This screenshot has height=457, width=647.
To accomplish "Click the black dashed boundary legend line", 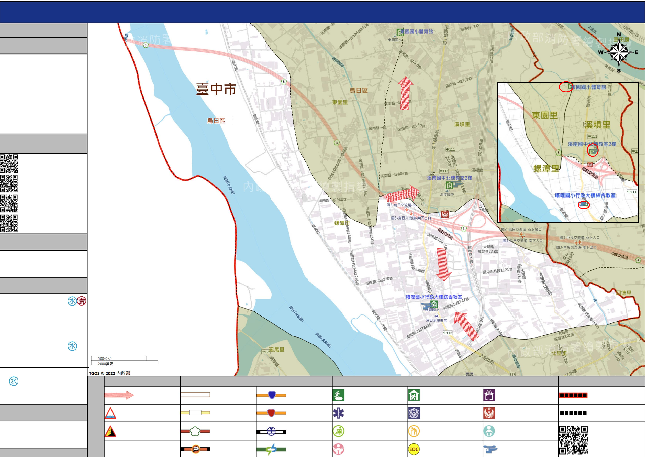I will pos(573,413).
